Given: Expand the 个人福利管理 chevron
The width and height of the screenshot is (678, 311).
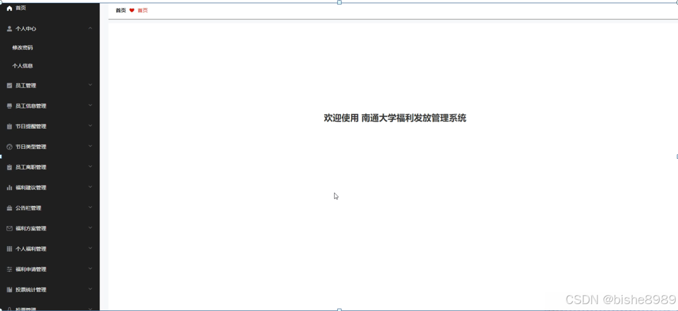Looking at the screenshot, I should tap(90, 248).
